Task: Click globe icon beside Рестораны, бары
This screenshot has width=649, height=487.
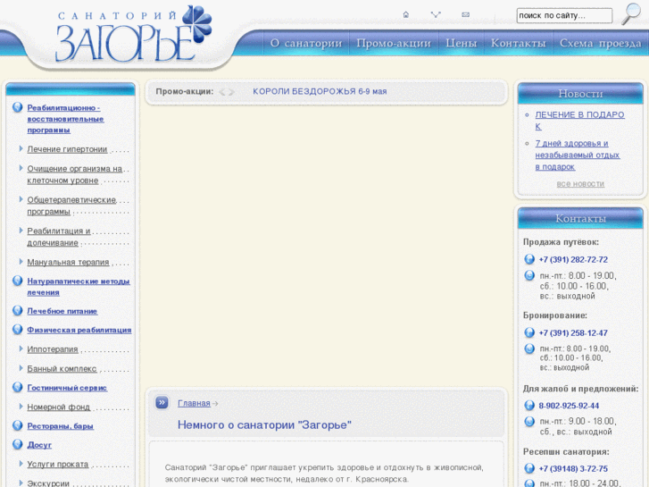Action: click(x=17, y=425)
